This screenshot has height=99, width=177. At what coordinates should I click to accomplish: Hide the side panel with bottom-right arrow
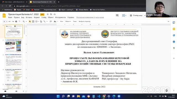click(x=174, y=90)
